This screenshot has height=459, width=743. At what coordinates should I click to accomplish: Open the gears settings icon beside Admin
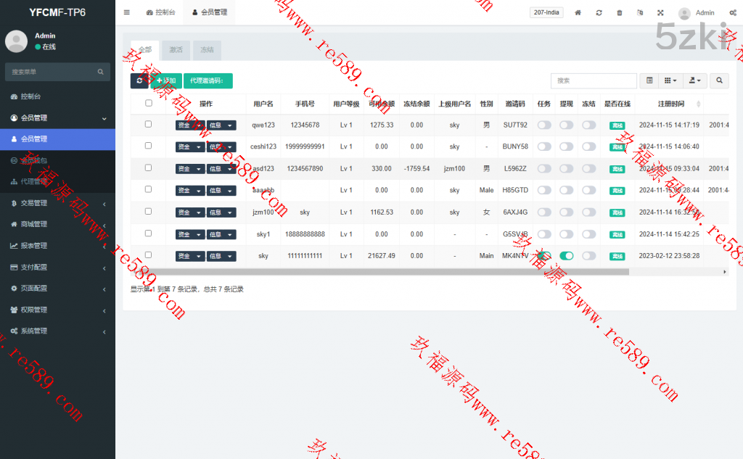click(x=732, y=12)
